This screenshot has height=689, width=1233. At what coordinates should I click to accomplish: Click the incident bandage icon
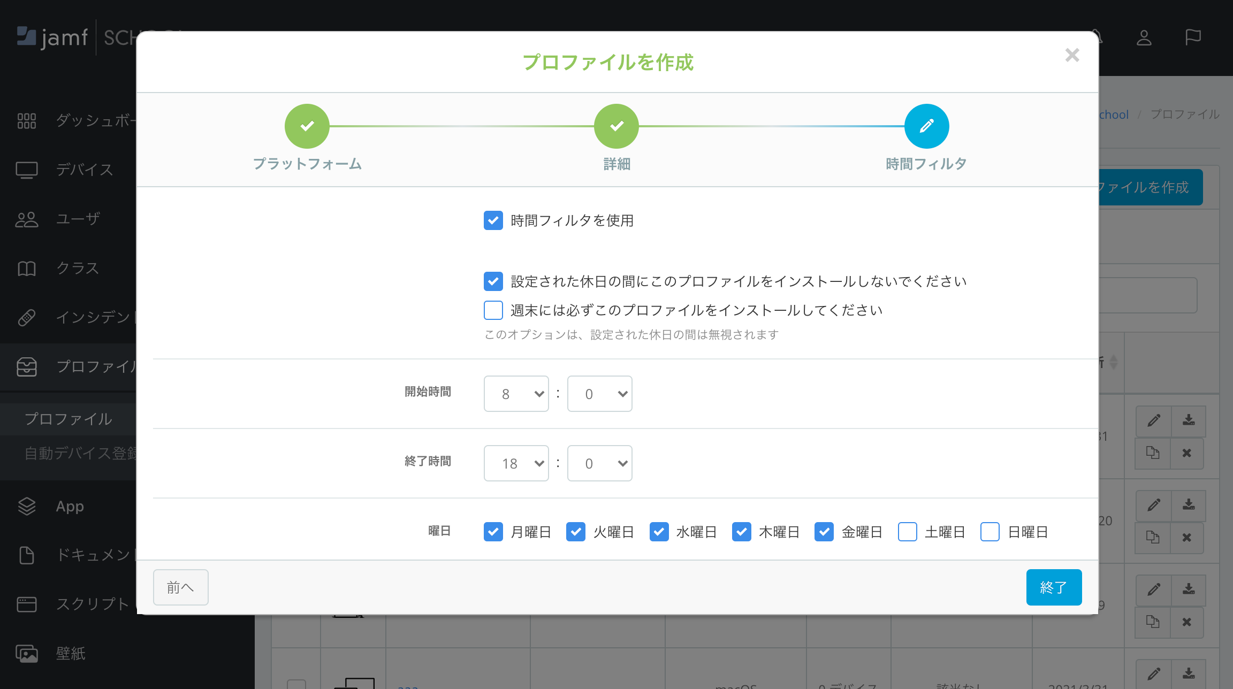27,318
